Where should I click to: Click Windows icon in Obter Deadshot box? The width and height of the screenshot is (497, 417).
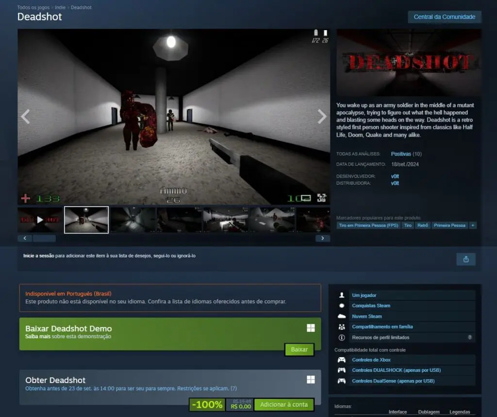coord(311,380)
